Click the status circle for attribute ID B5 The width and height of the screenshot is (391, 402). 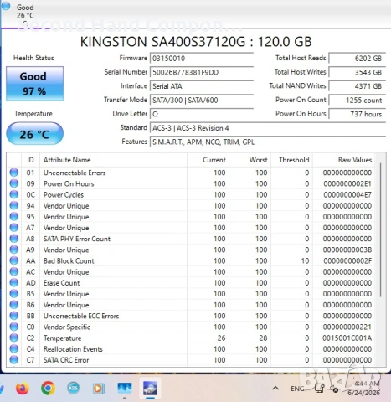click(x=14, y=294)
